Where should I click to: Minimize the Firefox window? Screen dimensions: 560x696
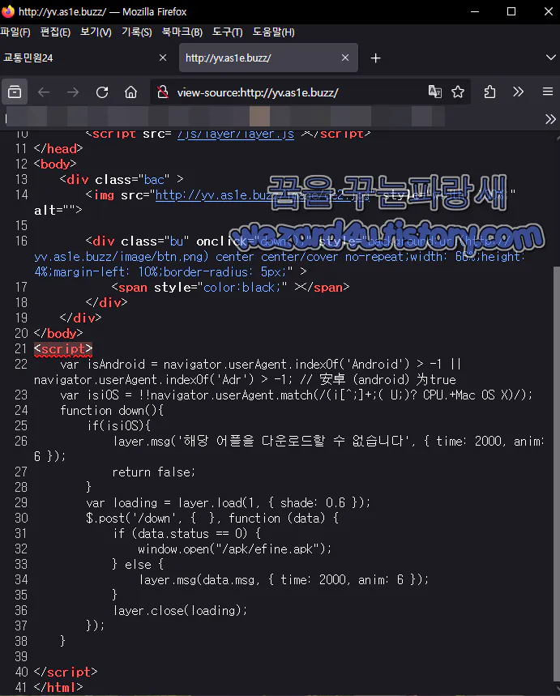(475, 11)
